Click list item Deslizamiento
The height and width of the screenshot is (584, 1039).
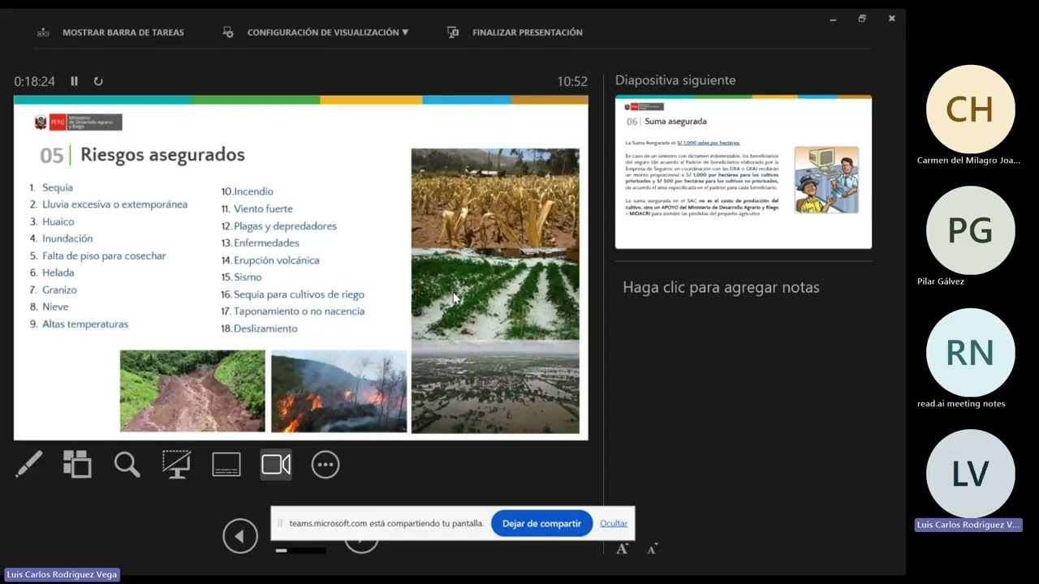(x=265, y=328)
